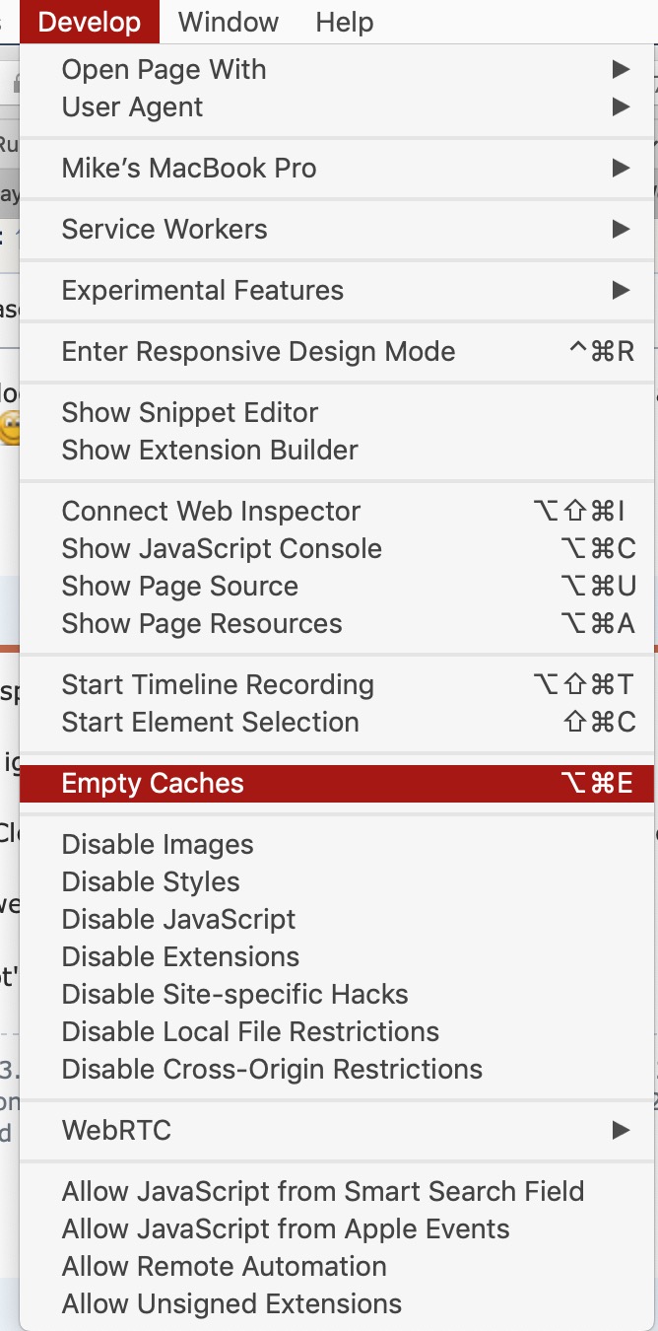Expand Open Page With submenu
The width and height of the screenshot is (658, 1331).
[337, 70]
